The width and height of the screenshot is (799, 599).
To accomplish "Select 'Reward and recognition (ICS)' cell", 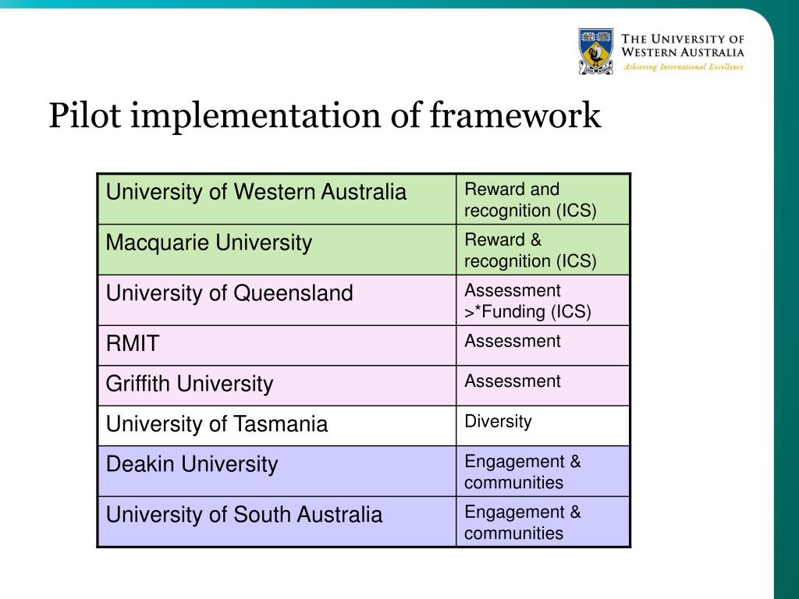I will pos(543,199).
